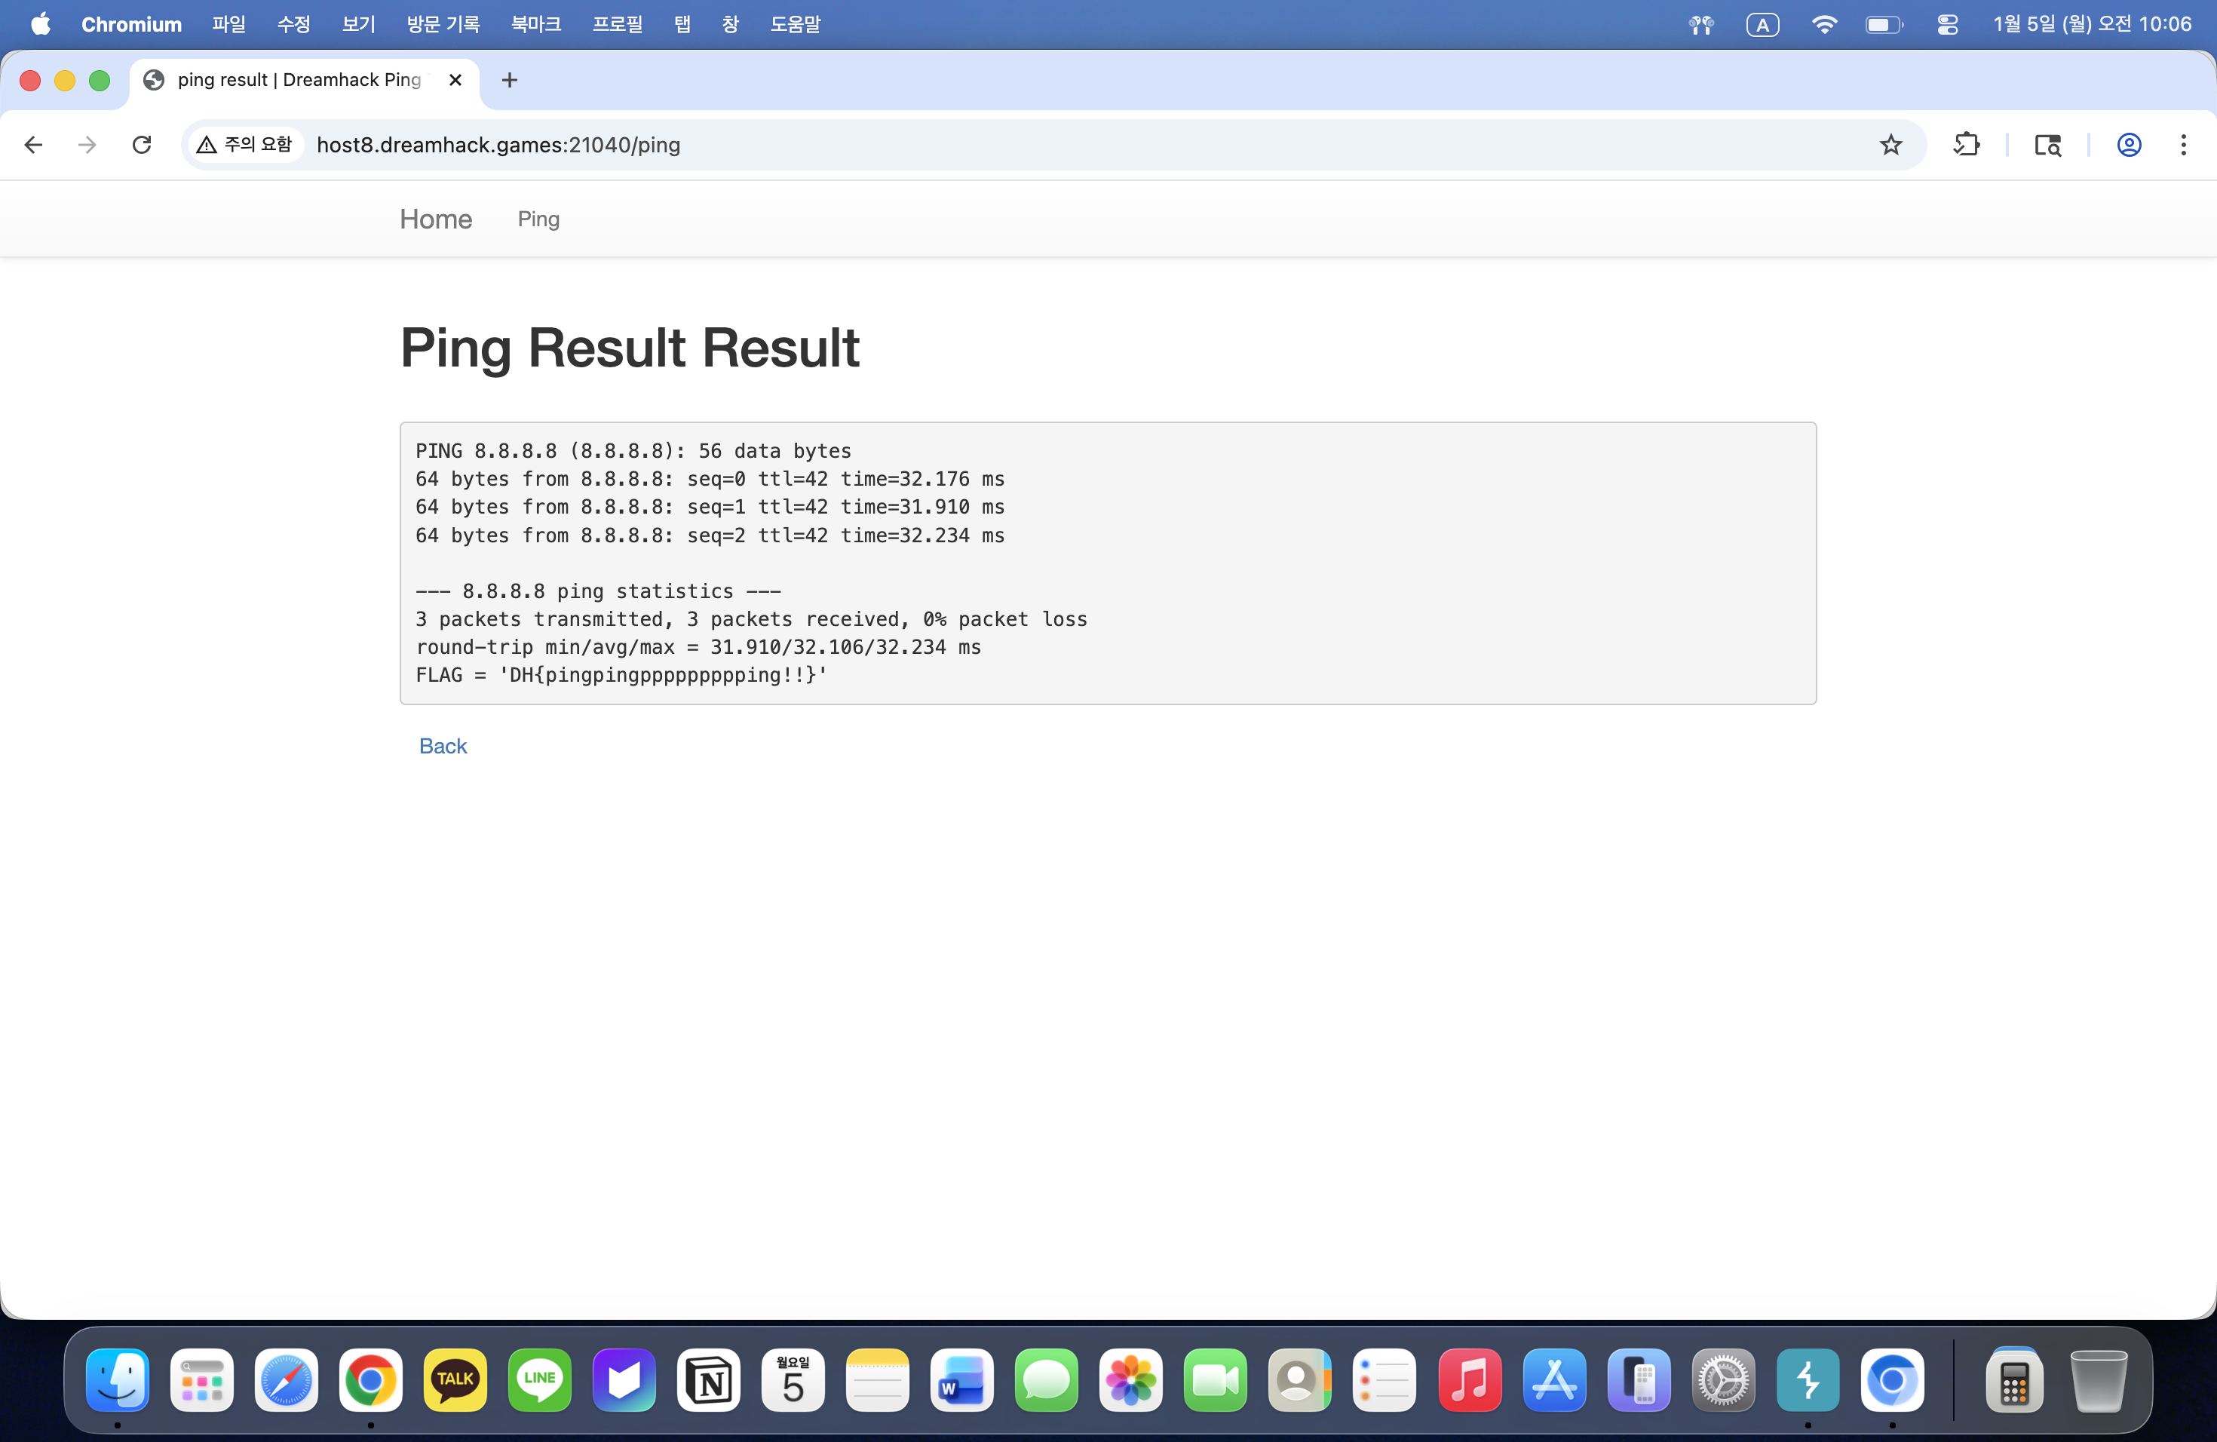Open the 방문 기록 menu
Image resolution: width=2217 pixels, height=1442 pixels.
[443, 24]
